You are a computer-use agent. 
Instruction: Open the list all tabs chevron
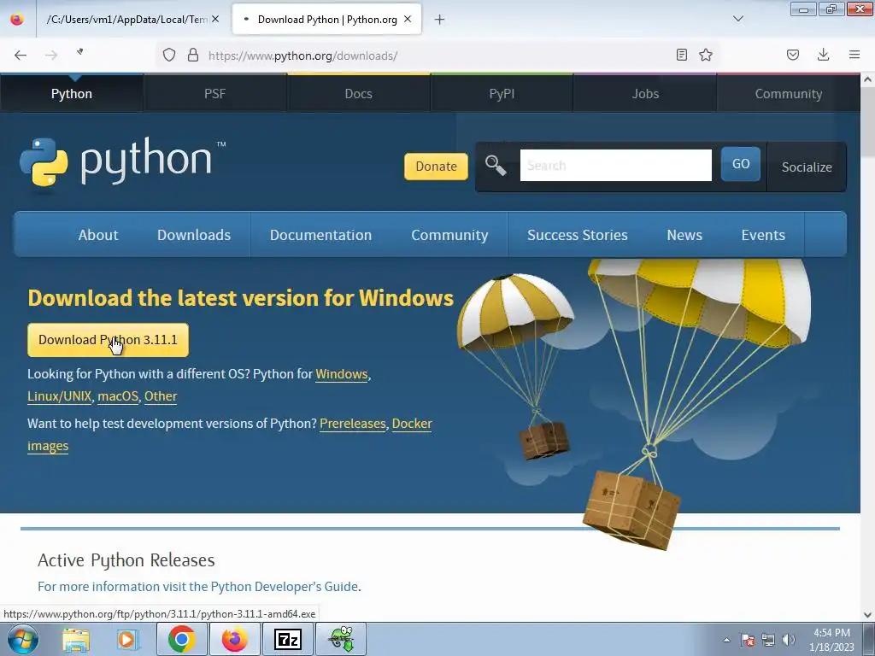tap(738, 19)
